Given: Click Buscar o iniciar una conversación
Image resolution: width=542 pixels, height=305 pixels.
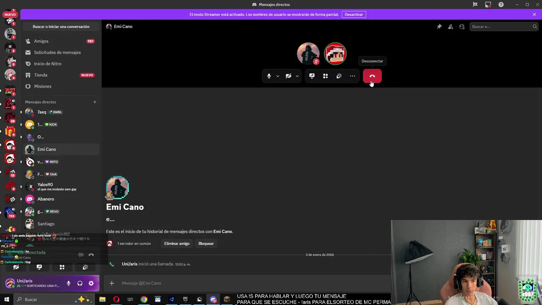Looking at the screenshot, I should pos(61,27).
